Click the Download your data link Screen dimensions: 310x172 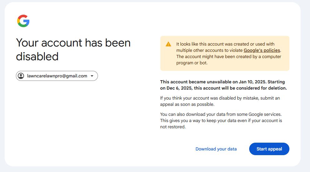(x=216, y=149)
